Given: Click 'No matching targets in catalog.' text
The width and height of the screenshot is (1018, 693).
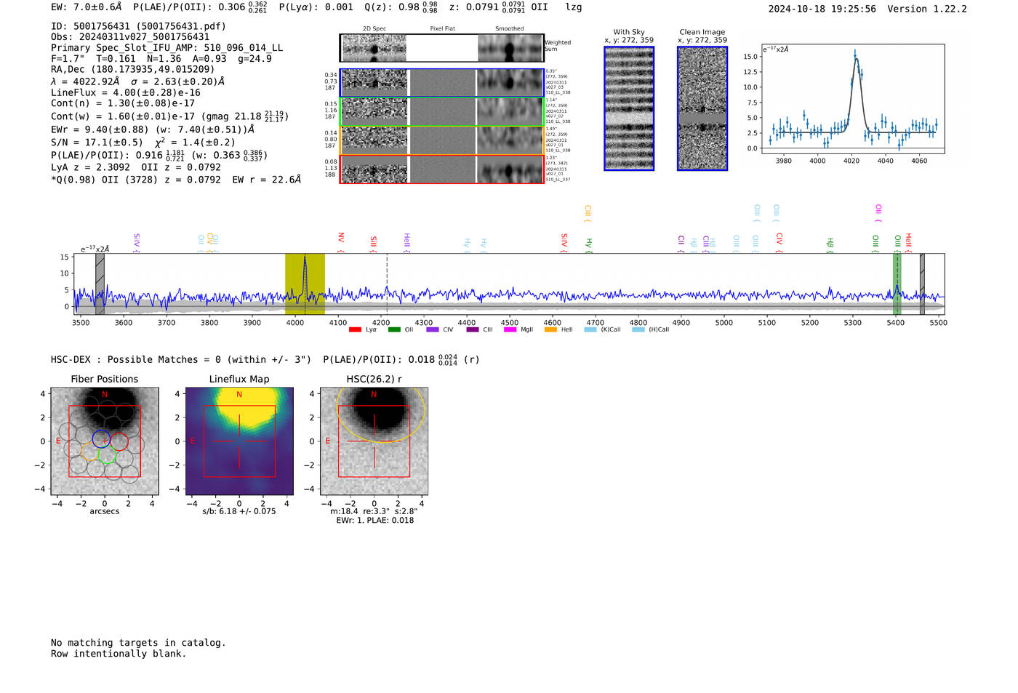Looking at the screenshot, I should pyautogui.click(x=138, y=643).
